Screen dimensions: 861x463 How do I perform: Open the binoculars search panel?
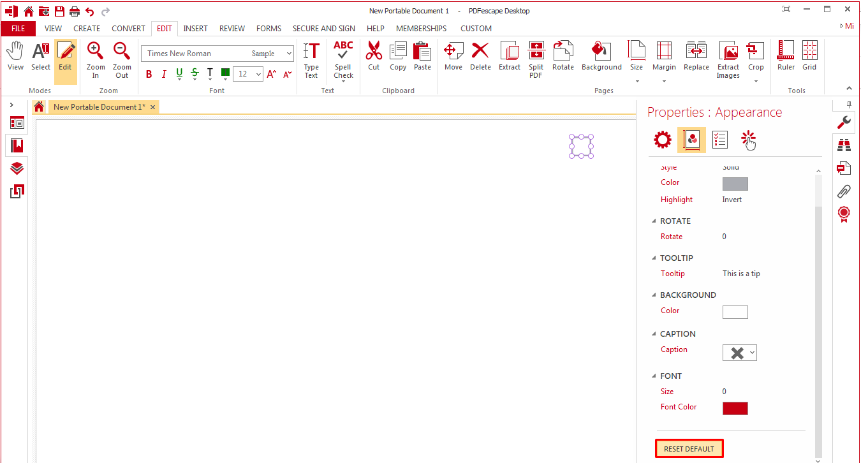tap(844, 145)
